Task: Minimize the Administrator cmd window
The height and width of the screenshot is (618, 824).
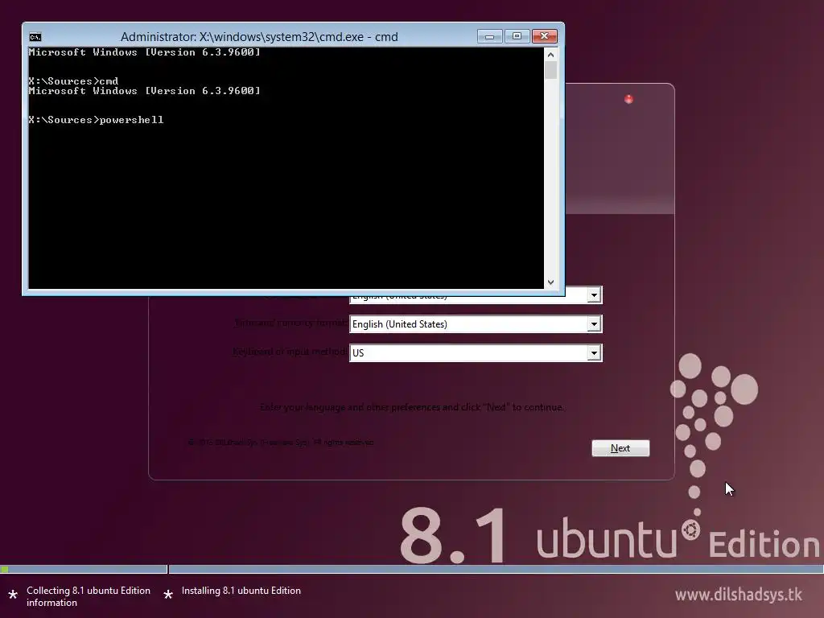Action: [x=489, y=36]
